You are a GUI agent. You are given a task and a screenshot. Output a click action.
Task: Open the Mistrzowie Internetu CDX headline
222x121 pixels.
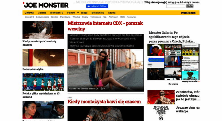pos(105,26)
